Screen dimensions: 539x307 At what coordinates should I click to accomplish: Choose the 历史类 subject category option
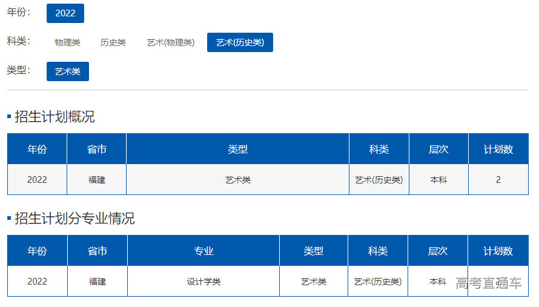(113, 42)
